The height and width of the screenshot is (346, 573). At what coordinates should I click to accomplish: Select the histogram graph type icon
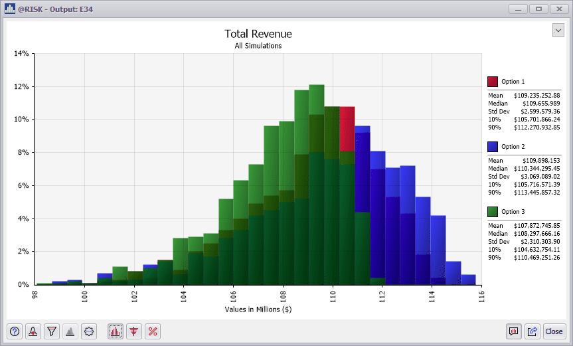(x=116, y=331)
